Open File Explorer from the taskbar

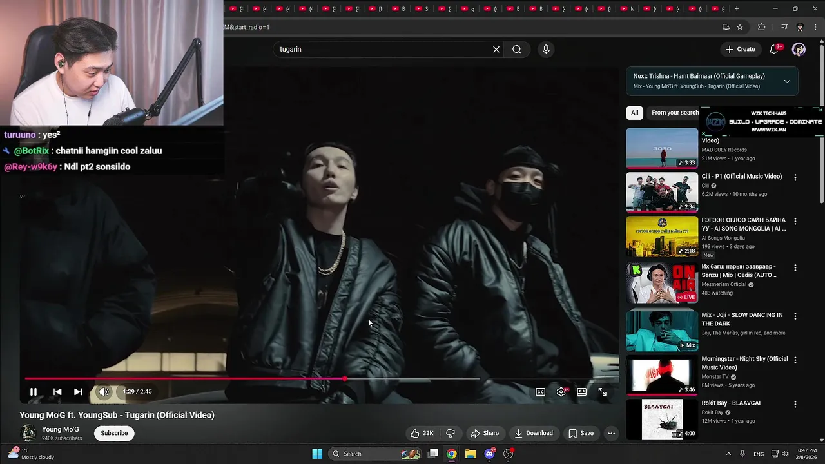471,454
